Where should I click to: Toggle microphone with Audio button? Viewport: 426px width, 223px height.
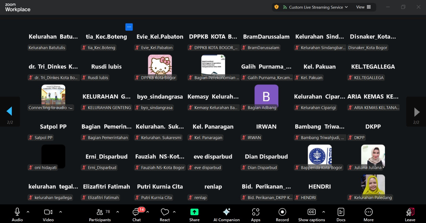[x=17, y=215]
